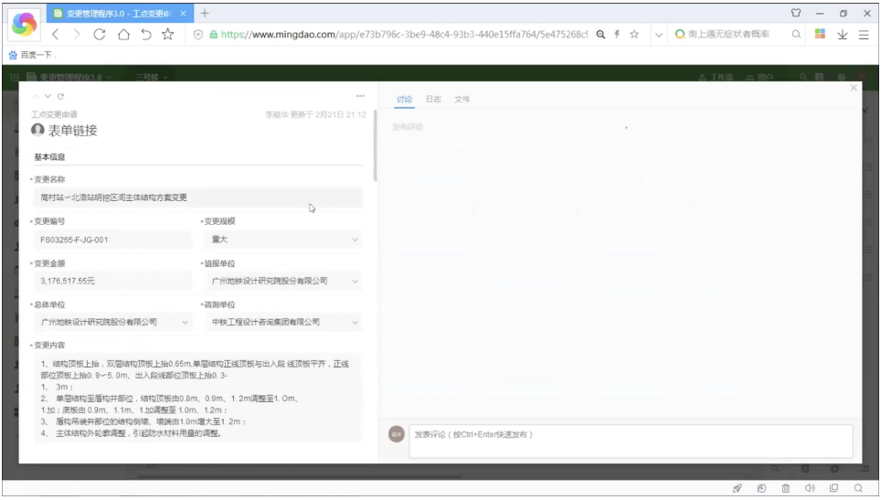
Task: Click the search suggestion input box
Action: [x=730, y=34]
